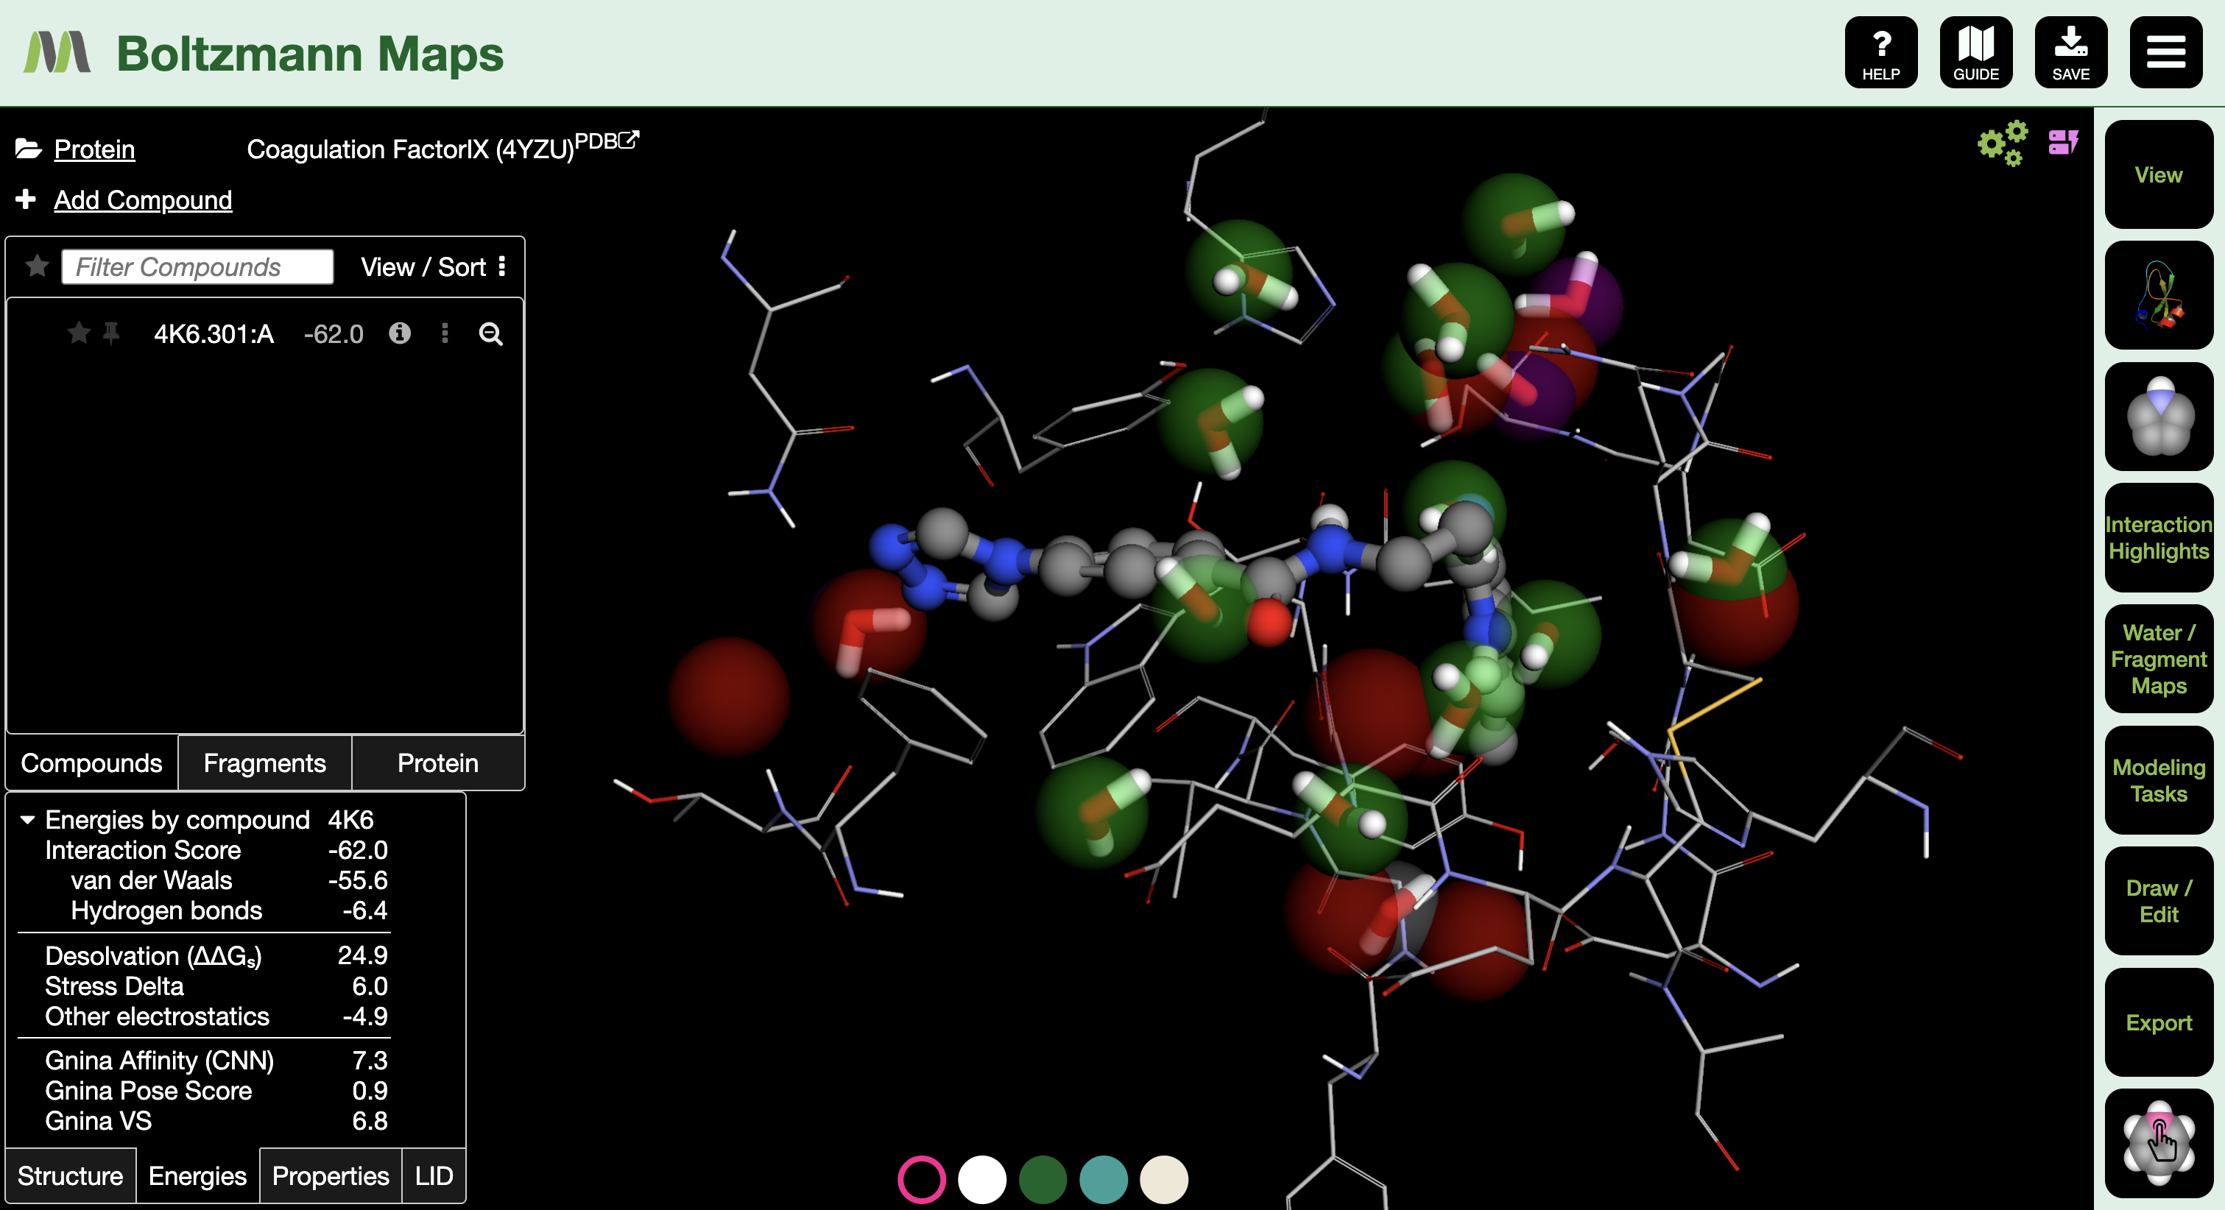Collapse the Energies by compound section
The height and width of the screenshot is (1210, 2225).
(x=28, y=818)
